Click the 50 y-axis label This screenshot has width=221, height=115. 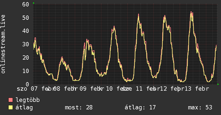click(x=26, y=18)
